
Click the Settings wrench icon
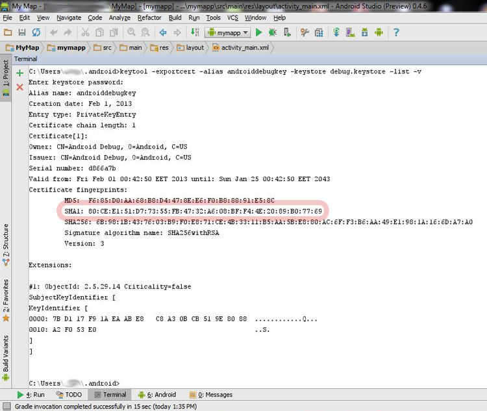[x=305, y=32]
